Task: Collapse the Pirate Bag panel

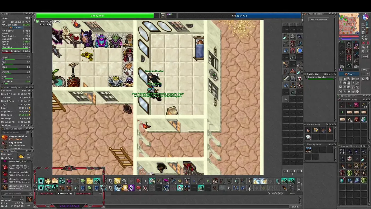Action: (332, 125)
